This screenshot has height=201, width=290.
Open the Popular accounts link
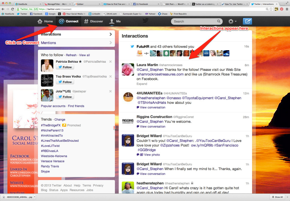point(53,106)
